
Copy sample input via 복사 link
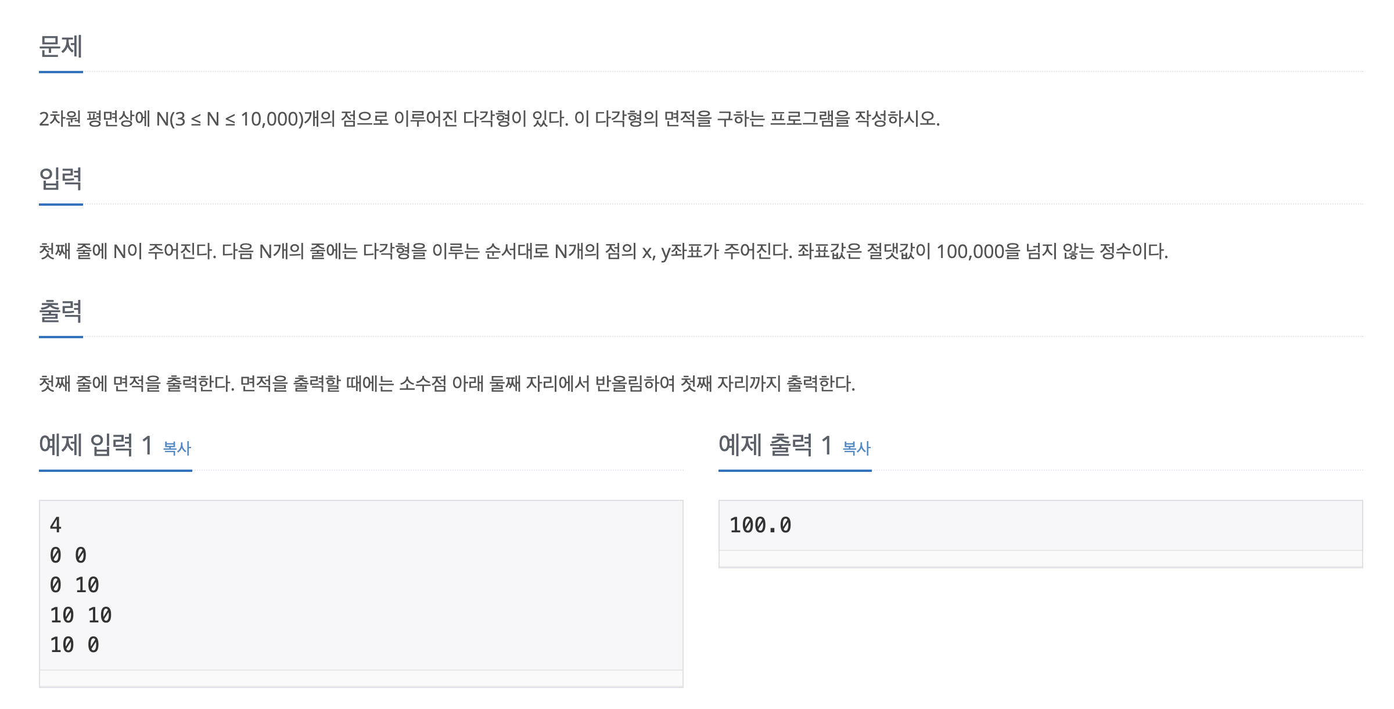point(177,448)
